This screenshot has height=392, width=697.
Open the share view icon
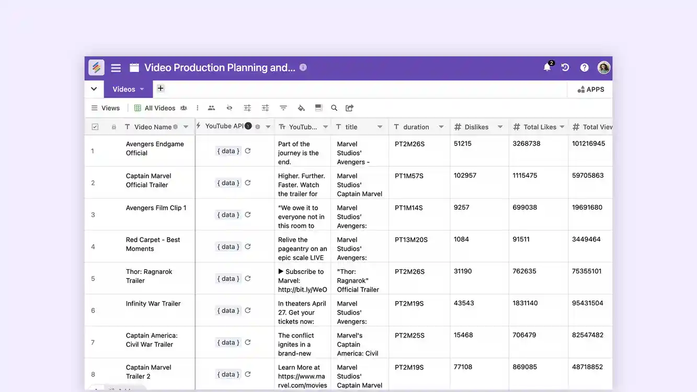pos(349,108)
